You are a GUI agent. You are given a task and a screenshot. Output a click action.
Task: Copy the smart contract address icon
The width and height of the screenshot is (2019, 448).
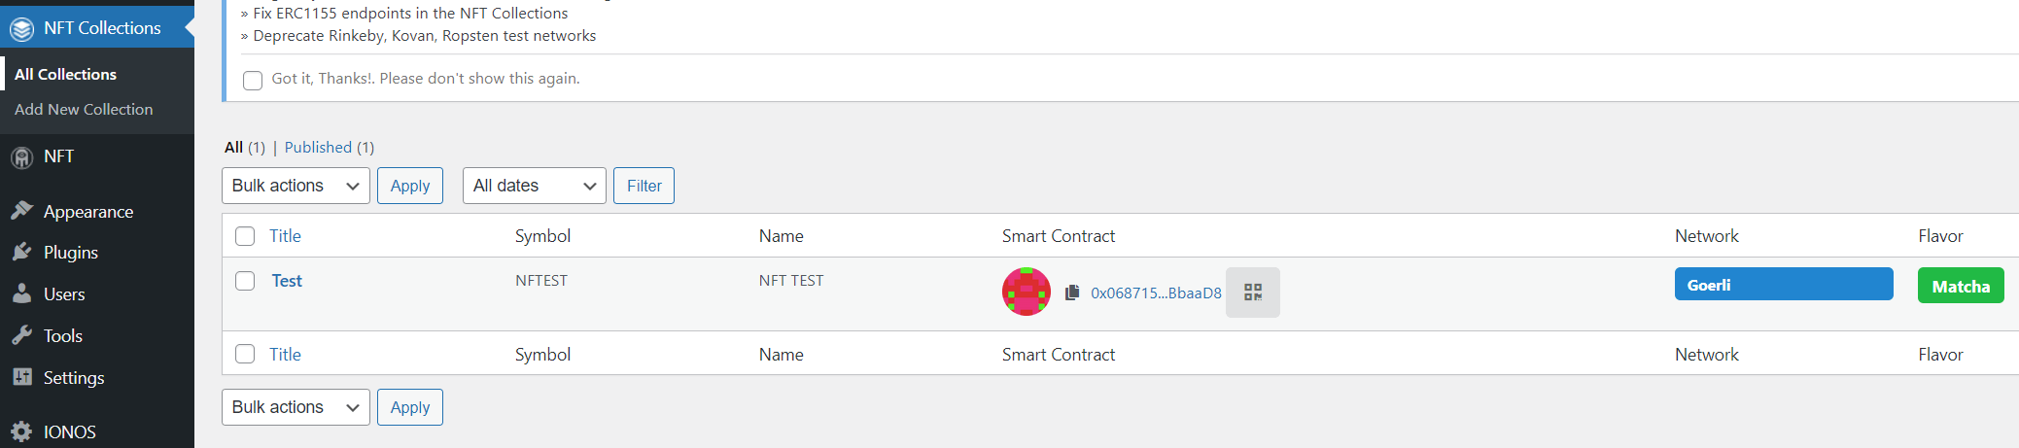coord(1072,293)
